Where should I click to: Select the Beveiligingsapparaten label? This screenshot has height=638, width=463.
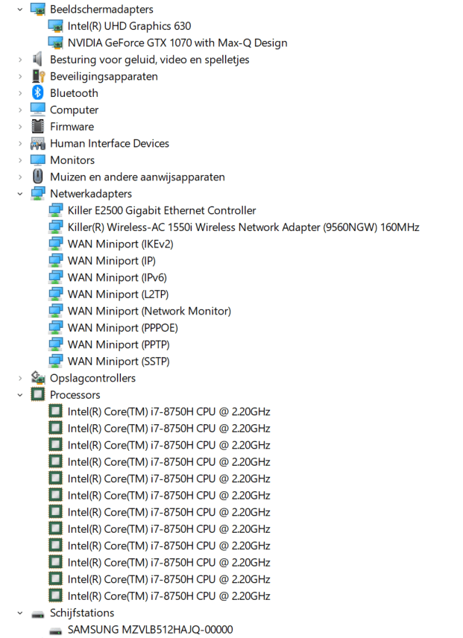click(x=104, y=77)
